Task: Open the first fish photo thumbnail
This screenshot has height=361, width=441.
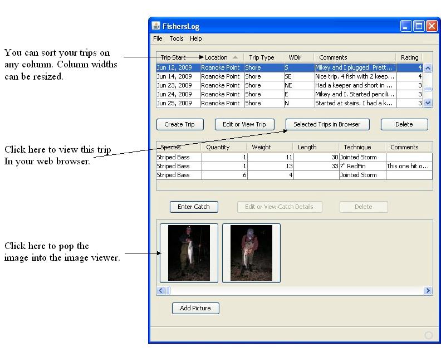Action: pyautogui.click(x=189, y=253)
